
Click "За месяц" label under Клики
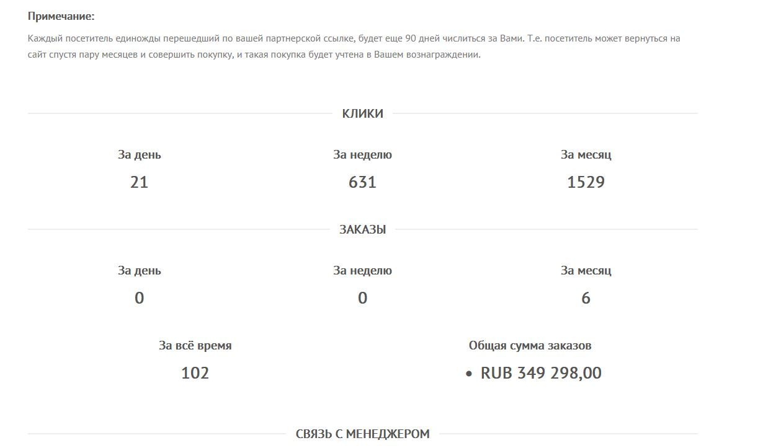[x=586, y=155]
